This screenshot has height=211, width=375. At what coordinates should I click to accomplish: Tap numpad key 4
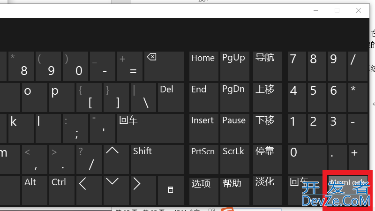(297, 98)
